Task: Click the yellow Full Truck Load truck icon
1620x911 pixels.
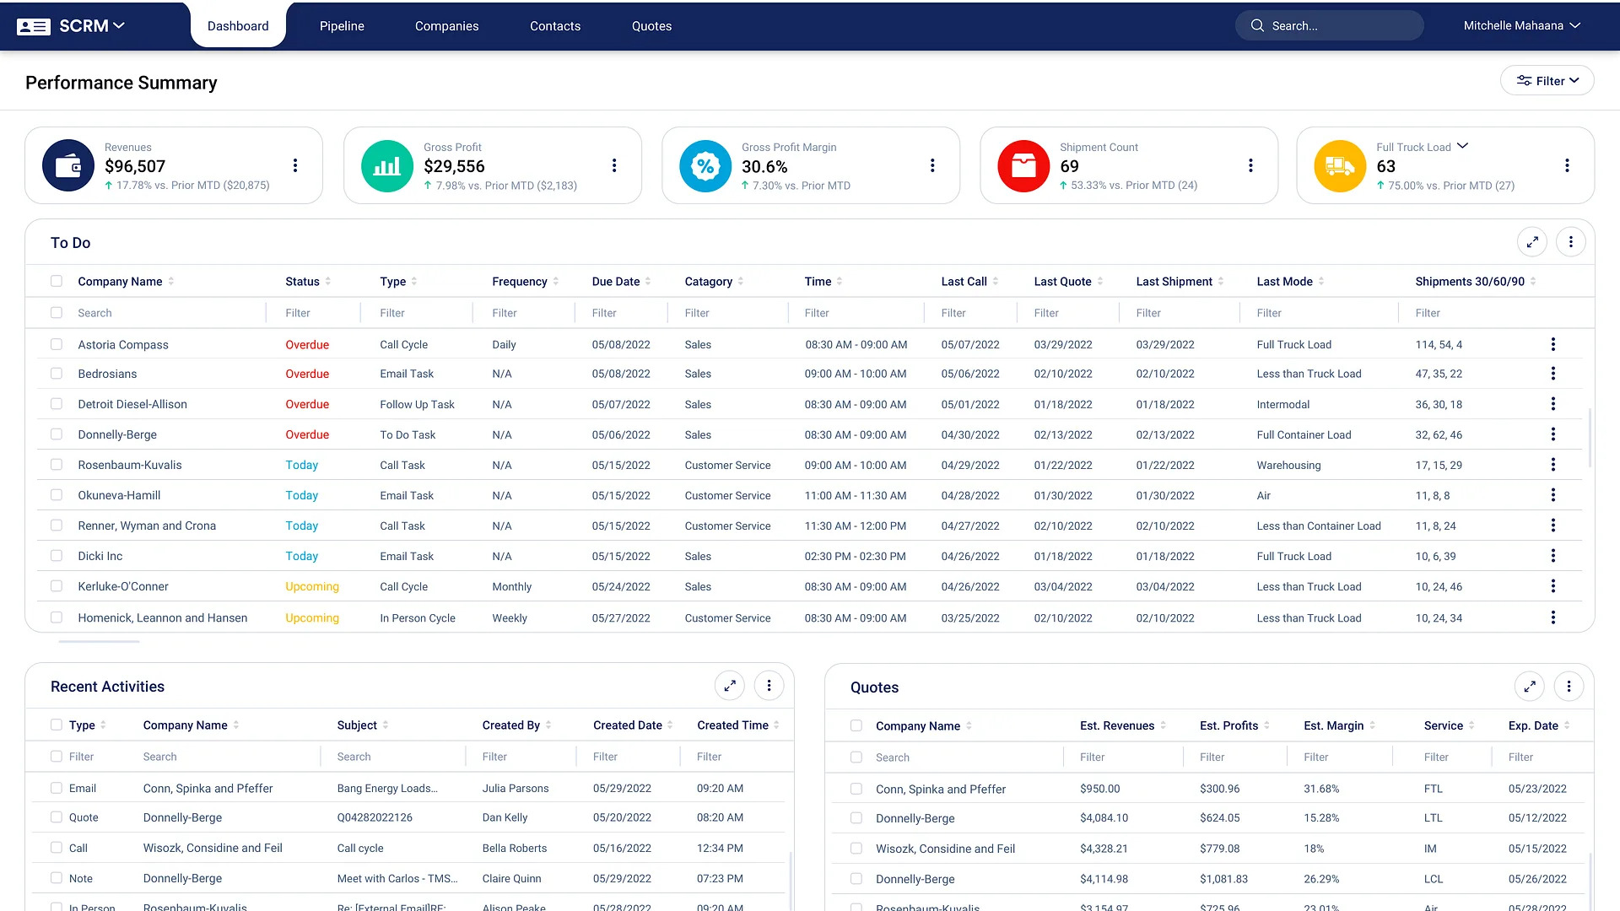Action: coord(1340,165)
